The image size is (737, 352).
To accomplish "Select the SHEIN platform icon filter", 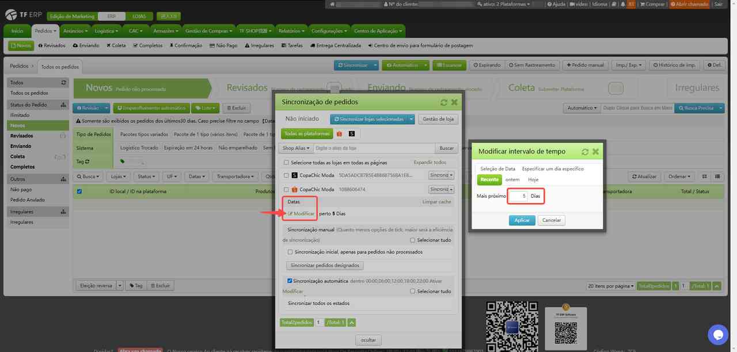I will (352, 133).
